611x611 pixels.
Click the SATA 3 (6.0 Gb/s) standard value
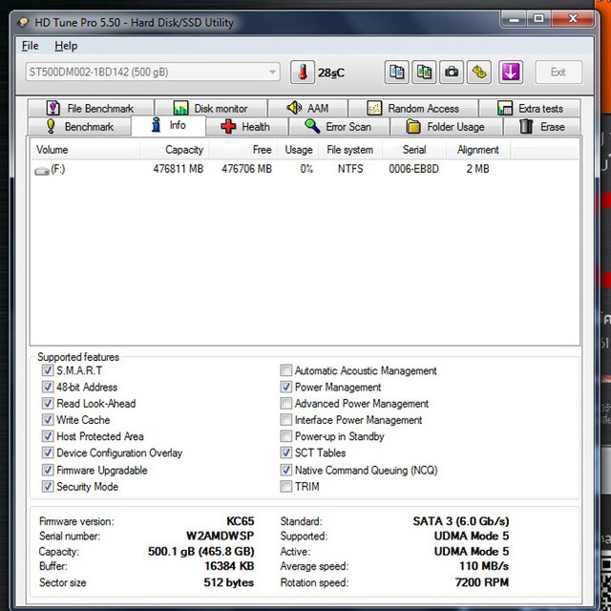coord(461,521)
